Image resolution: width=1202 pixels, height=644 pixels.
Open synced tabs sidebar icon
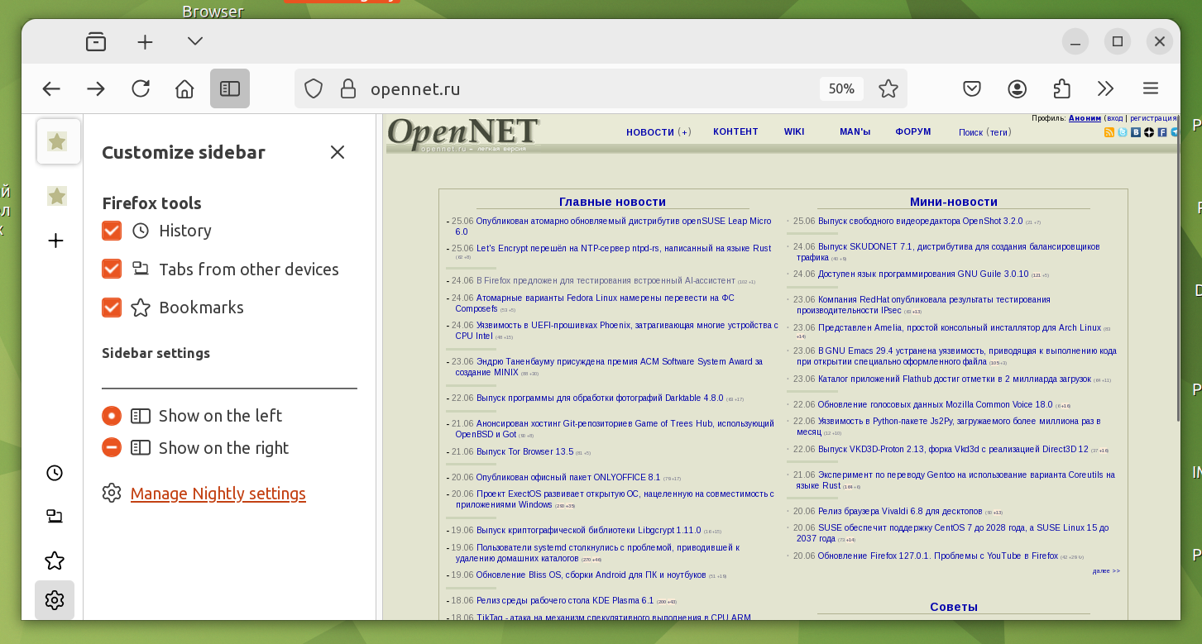55,517
